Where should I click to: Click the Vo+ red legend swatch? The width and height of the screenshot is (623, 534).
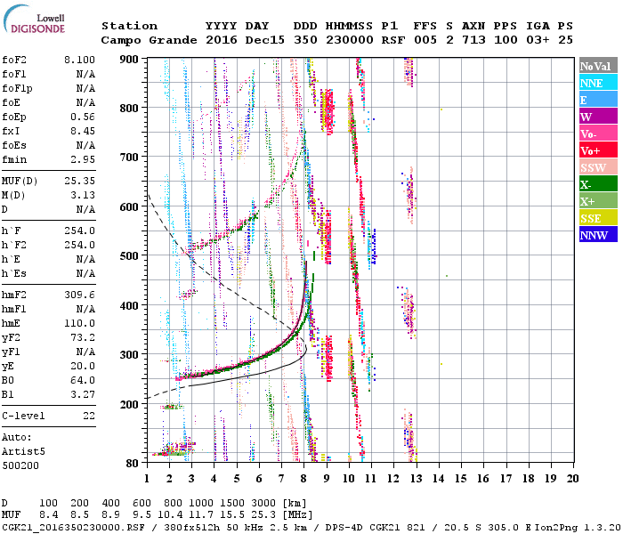(x=598, y=150)
